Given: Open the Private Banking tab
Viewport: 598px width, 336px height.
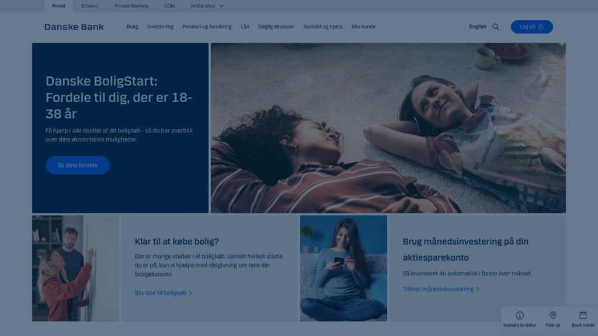Looking at the screenshot, I should (131, 6).
